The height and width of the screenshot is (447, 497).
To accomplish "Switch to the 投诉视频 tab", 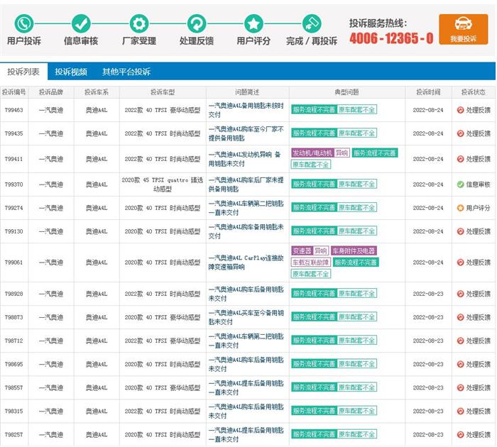I will [x=71, y=72].
